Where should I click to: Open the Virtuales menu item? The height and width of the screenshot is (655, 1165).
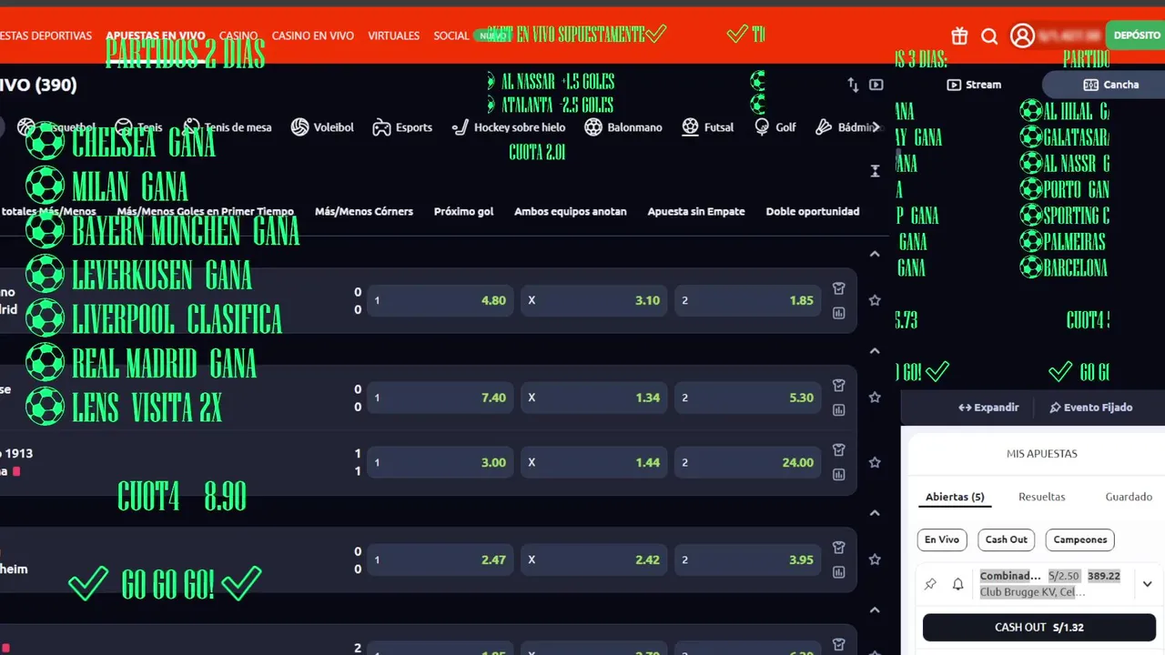tap(394, 35)
